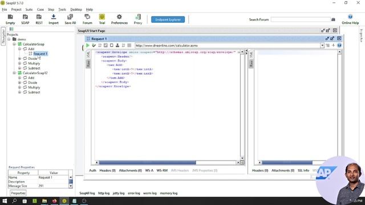Open the Tools menu
The height and width of the screenshot is (205, 365).
62,10
